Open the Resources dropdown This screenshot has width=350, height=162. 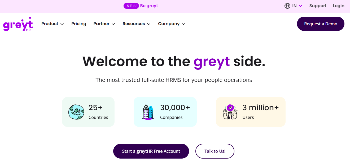click(137, 24)
